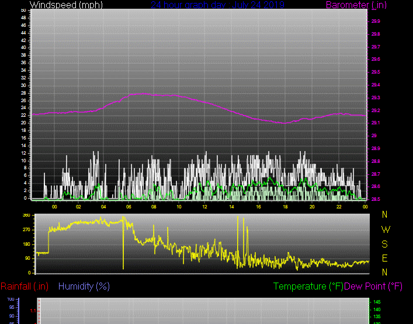Click the 29.2 barometer axis value

pyautogui.click(x=376, y=110)
